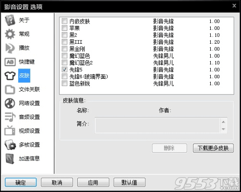
Task: Enable the 先锋6 (玻璃界面) checkbox
Action: [x=64, y=76]
